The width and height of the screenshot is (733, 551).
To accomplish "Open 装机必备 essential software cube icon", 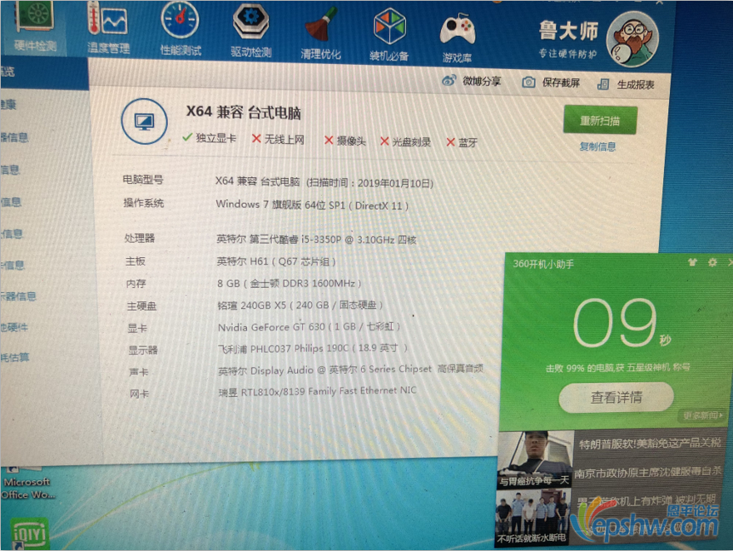I will pyautogui.click(x=389, y=36).
